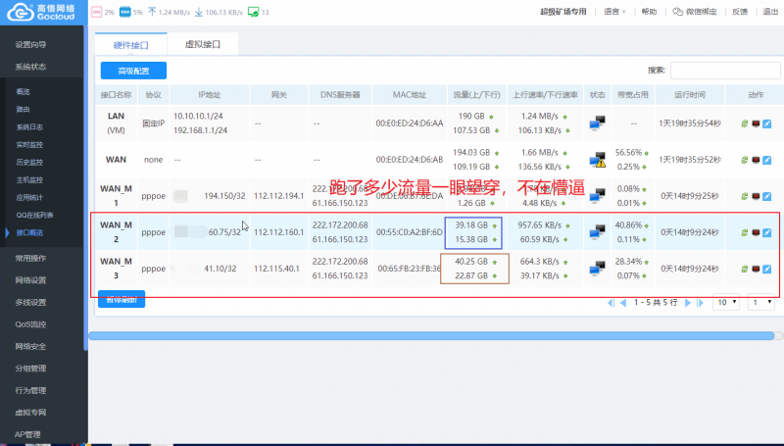Open the page number dropdown showing 1

click(x=760, y=303)
